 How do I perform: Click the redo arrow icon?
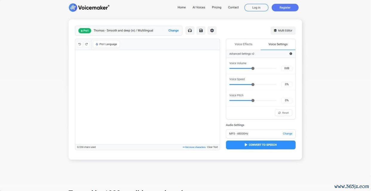click(87, 44)
